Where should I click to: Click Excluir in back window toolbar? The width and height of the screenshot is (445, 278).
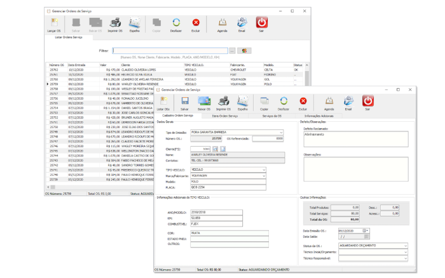196,25
